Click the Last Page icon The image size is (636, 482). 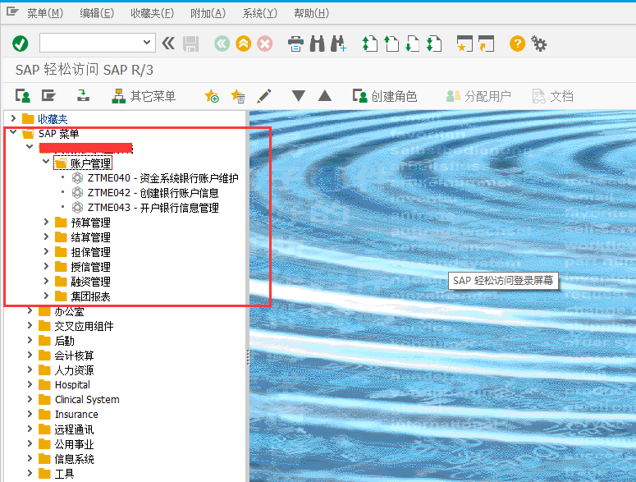point(434,44)
